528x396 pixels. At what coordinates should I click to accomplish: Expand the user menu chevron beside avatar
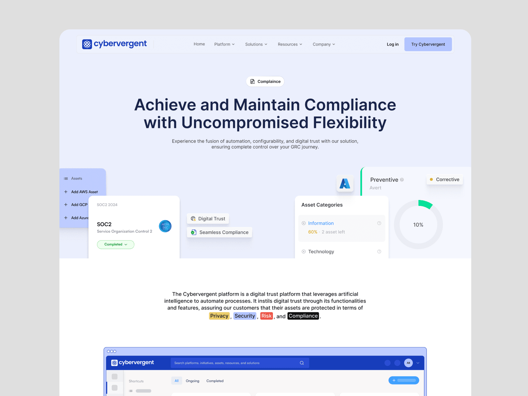[418, 363]
